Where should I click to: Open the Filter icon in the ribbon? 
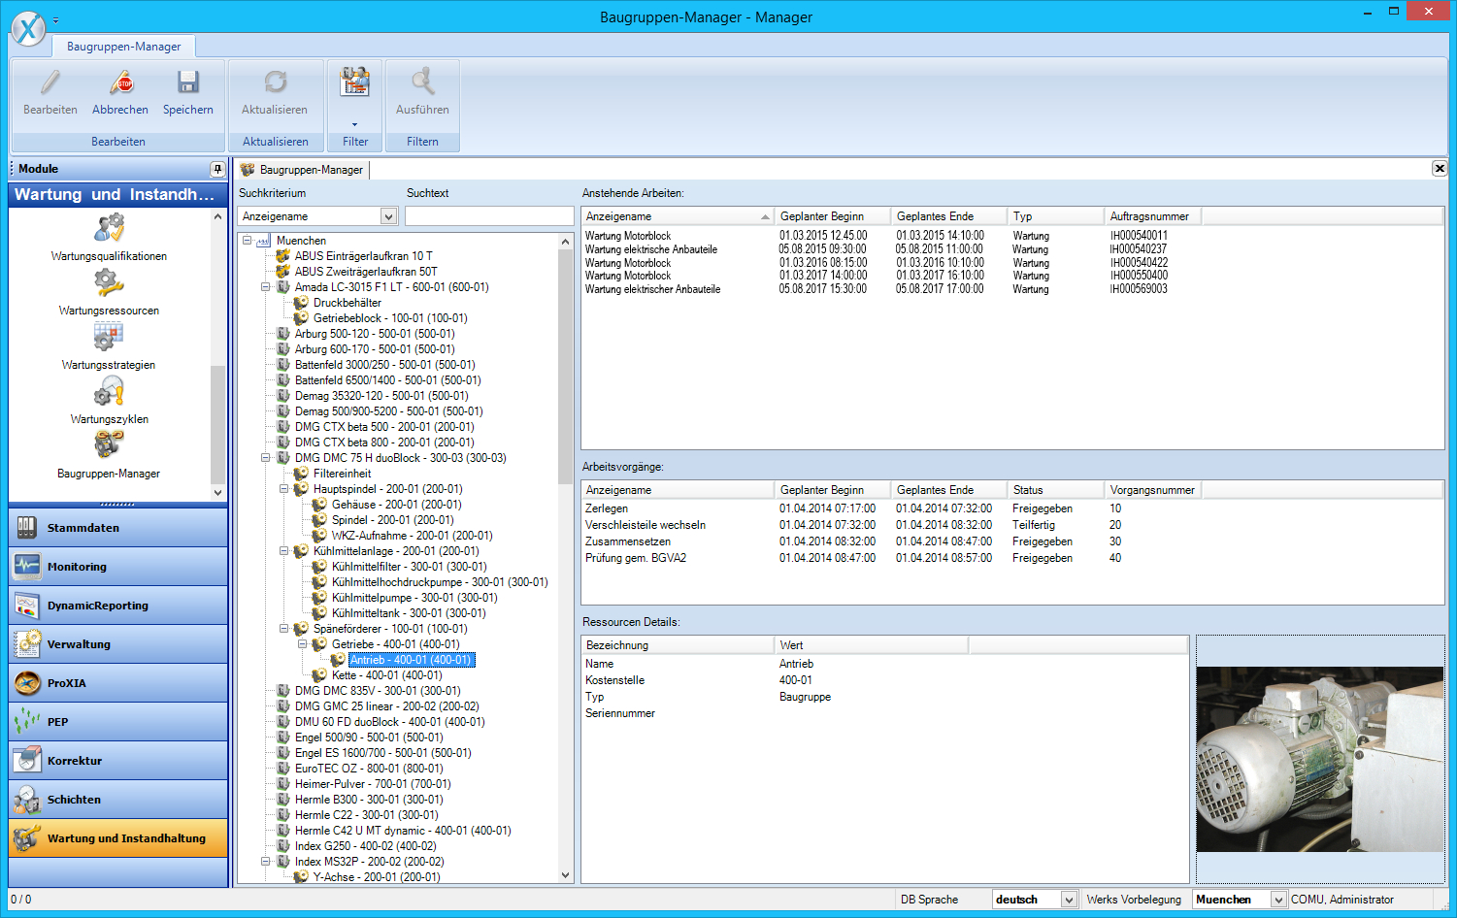354,83
